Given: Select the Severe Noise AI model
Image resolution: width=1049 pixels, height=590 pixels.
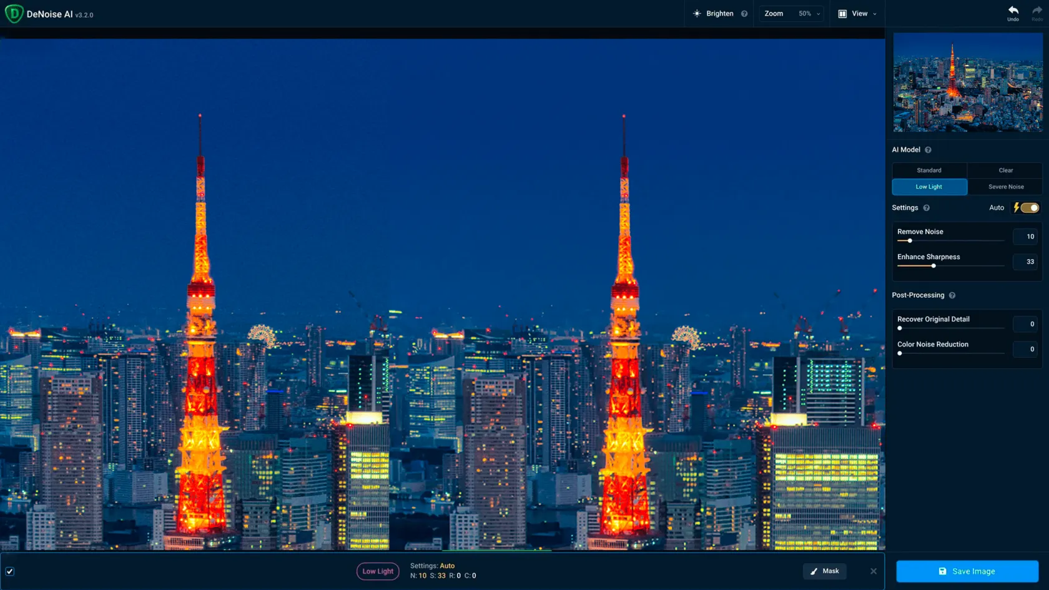Looking at the screenshot, I should (x=1005, y=186).
